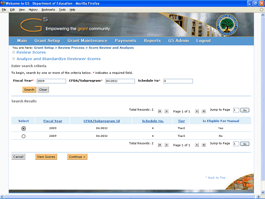Open the Reports navigation tab
The height and width of the screenshot is (199, 265).
pyautogui.click(x=152, y=41)
